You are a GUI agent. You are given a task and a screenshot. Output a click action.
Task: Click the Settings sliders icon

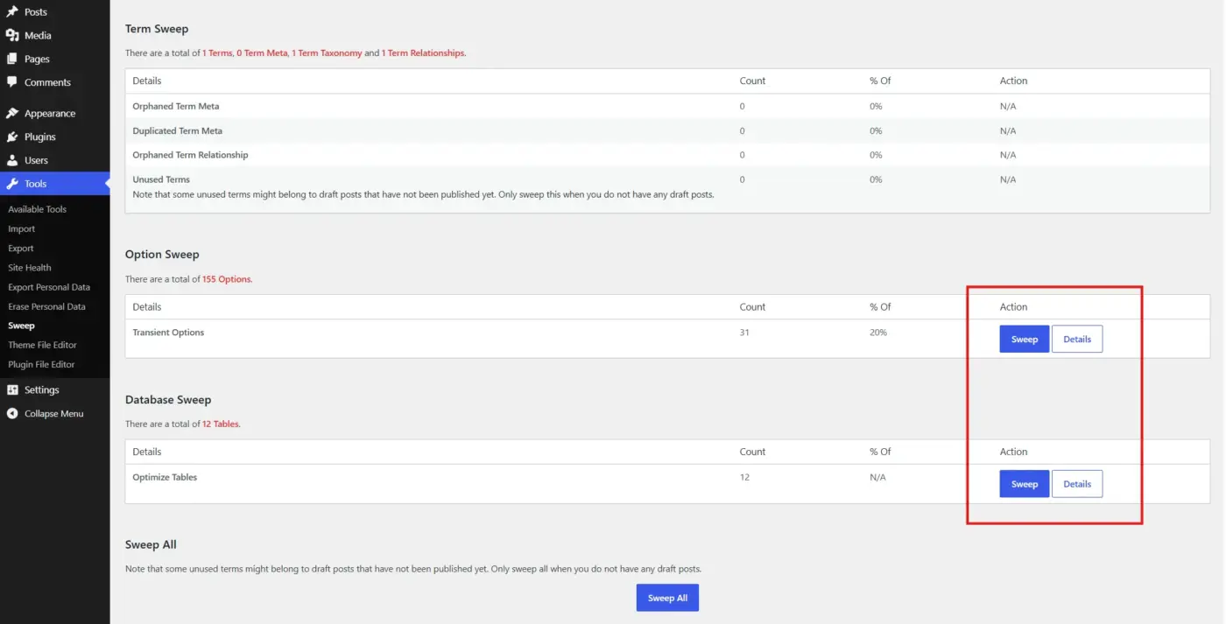point(12,390)
